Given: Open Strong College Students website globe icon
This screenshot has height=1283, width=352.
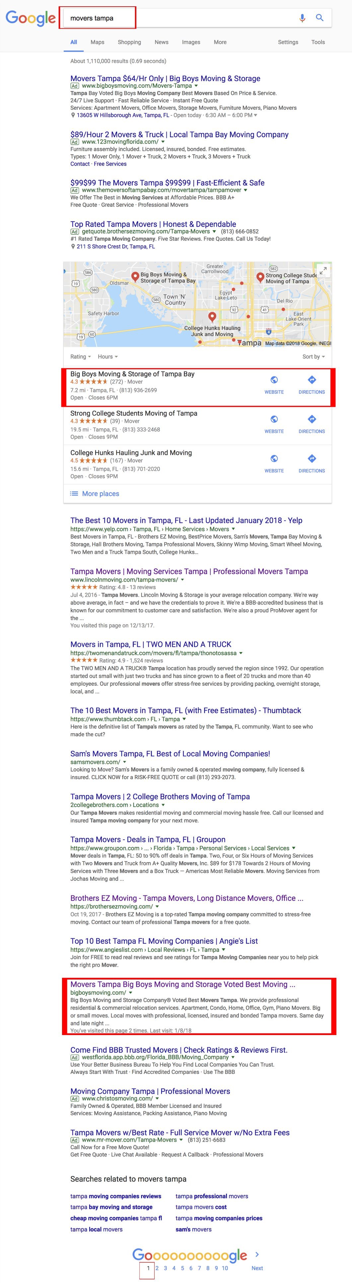Looking at the screenshot, I should [274, 419].
